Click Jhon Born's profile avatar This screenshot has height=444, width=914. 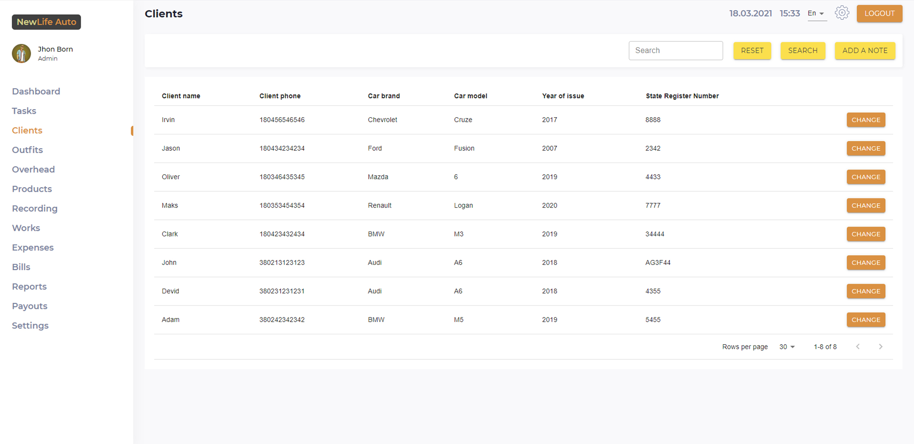click(x=21, y=54)
